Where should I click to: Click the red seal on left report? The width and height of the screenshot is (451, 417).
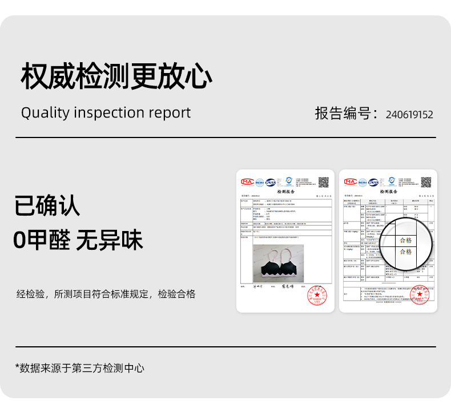[317, 295]
